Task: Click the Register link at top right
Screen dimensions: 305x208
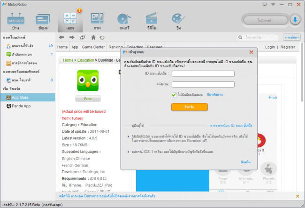Action: click(x=288, y=47)
